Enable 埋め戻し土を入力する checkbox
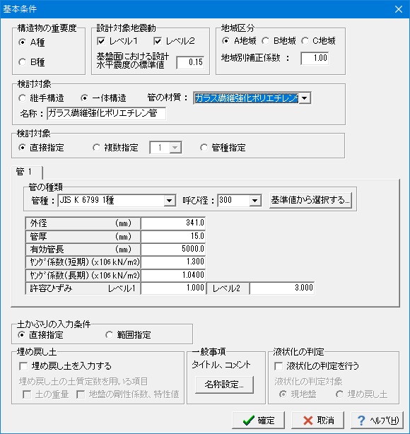This screenshot has width=410, height=434. 23,366
